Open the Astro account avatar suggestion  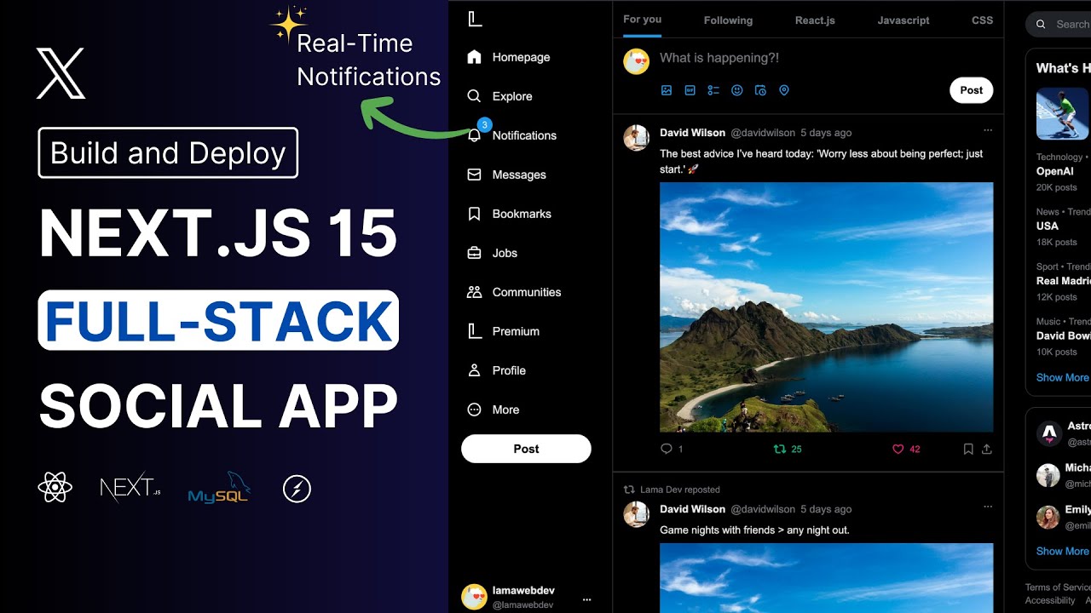point(1048,433)
